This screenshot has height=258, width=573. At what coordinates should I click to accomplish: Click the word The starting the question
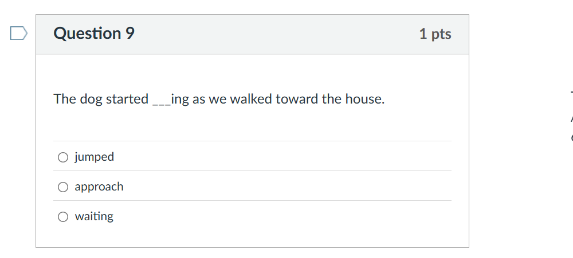(65, 99)
